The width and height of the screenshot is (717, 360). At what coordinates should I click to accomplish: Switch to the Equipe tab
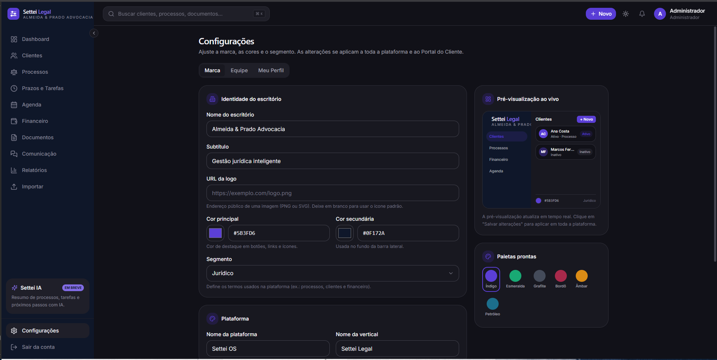pos(239,70)
